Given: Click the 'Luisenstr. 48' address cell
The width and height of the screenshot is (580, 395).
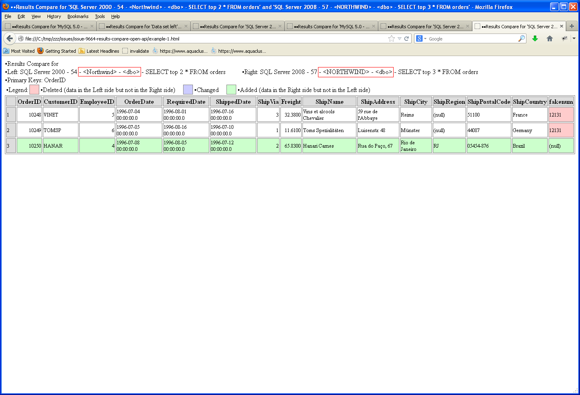Looking at the screenshot, I should (378, 130).
